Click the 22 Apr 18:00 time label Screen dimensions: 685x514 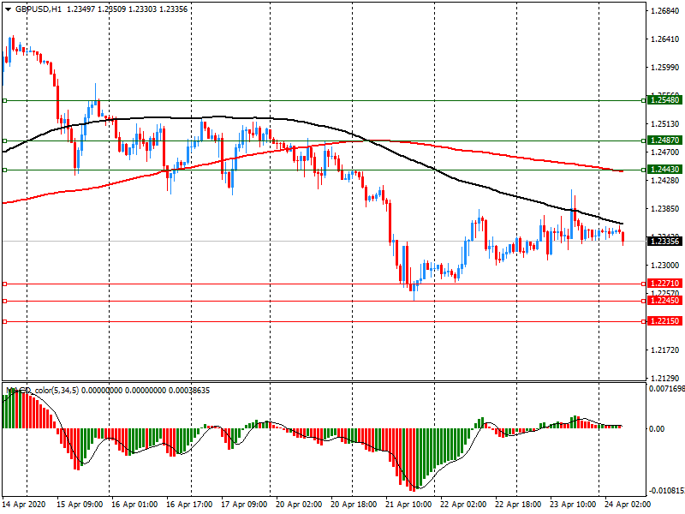tap(519, 505)
